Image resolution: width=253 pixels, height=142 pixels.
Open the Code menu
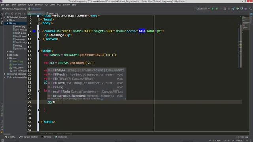(x=31, y=4)
